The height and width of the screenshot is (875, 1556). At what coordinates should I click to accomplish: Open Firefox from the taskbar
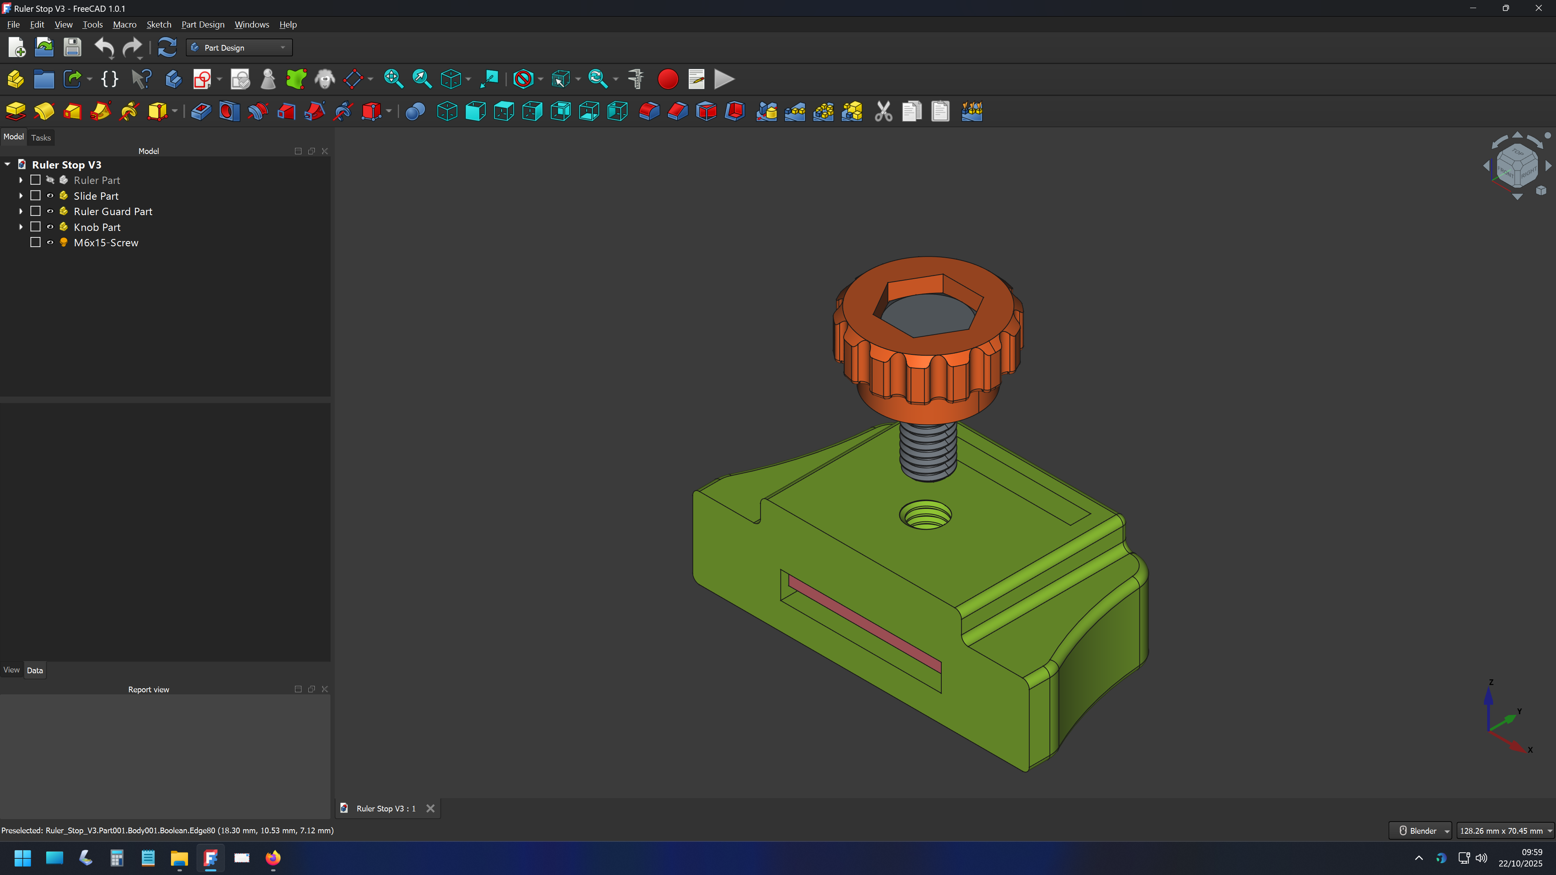click(273, 858)
